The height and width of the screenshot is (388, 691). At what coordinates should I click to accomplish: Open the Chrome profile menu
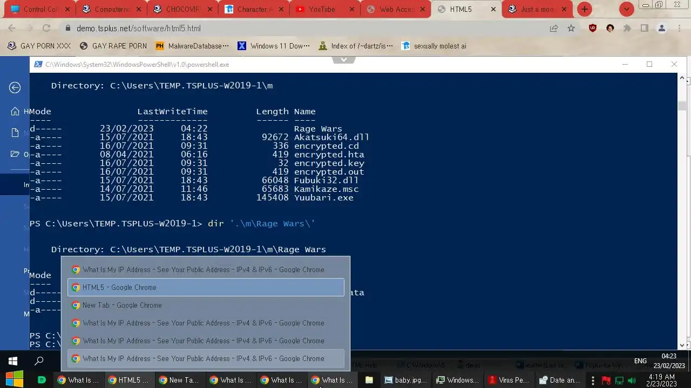pos(662,28)
